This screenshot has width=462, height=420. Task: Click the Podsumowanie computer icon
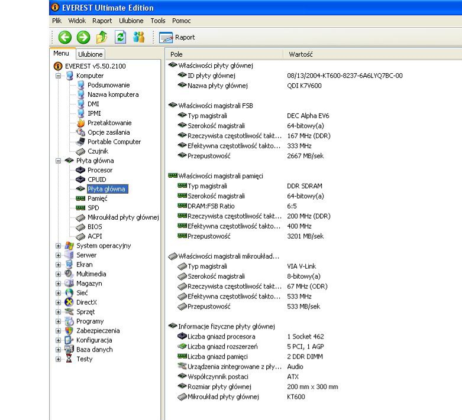80,85
